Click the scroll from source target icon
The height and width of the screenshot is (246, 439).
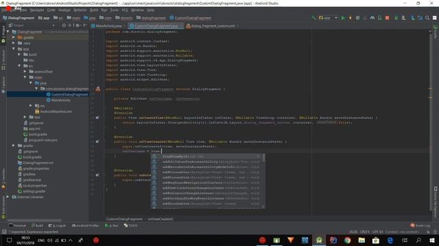[64, 25]
